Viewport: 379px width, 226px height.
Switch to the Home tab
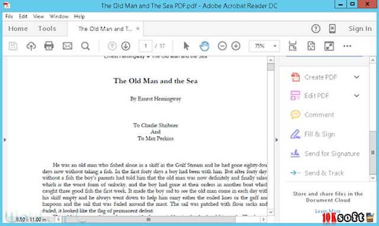point(18,28)
